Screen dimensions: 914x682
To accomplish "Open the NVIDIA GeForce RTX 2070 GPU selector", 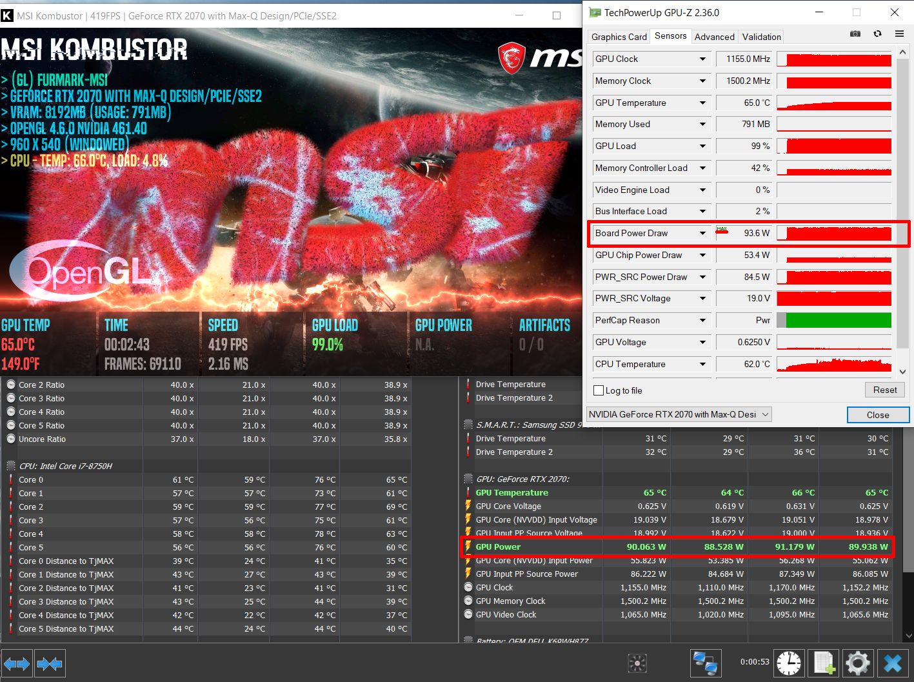I will pyautogui.click(x=679, y=414).
